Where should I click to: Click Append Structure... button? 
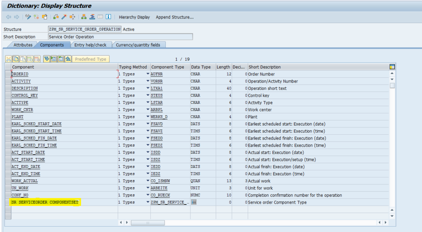pyautogui.click(x=175, y=17)
